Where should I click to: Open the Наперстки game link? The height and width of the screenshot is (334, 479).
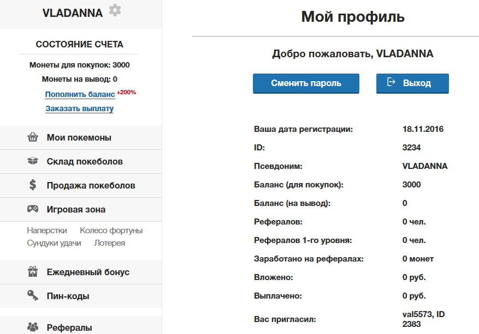pyautogui.click(x=47, y=230)
